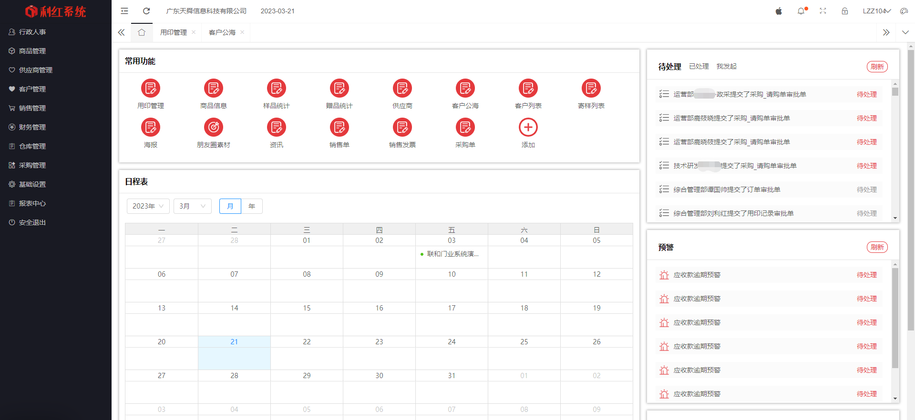Click the refresh page icon in header

point(146,11)
